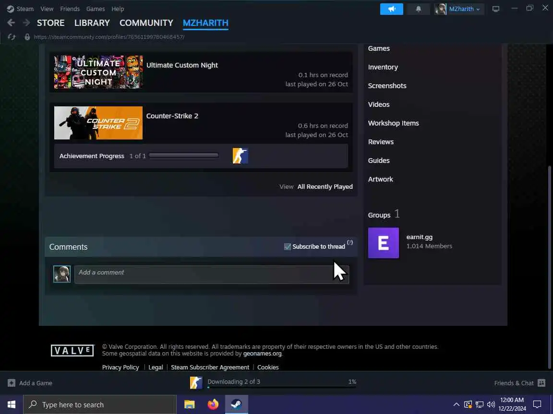Open the Inventory sidebar link
This screenshot has height=414, width=553.
[x=383, y=67]
